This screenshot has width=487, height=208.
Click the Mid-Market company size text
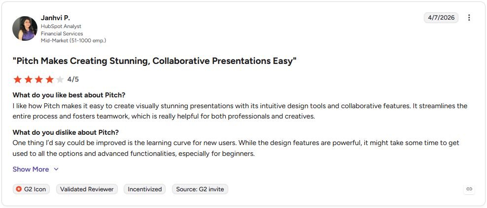(73, 41)
